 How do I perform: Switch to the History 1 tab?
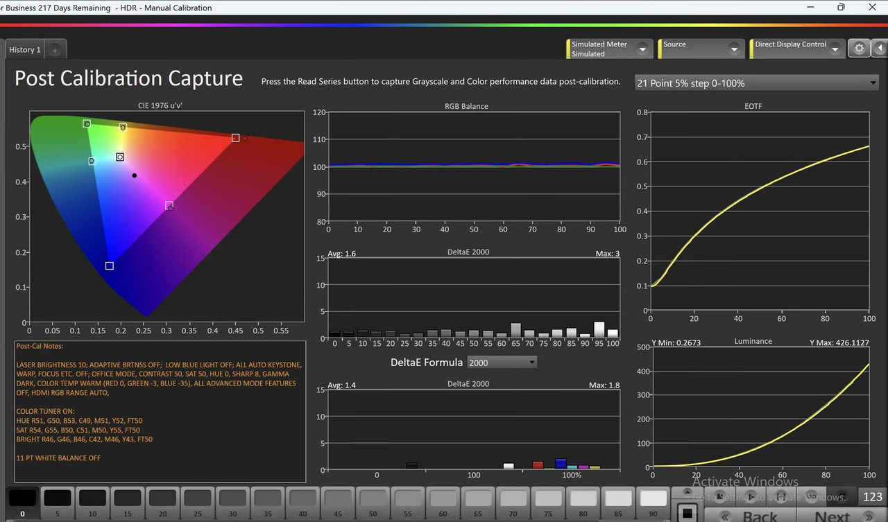pyautogui.click(x=25, y=50)
